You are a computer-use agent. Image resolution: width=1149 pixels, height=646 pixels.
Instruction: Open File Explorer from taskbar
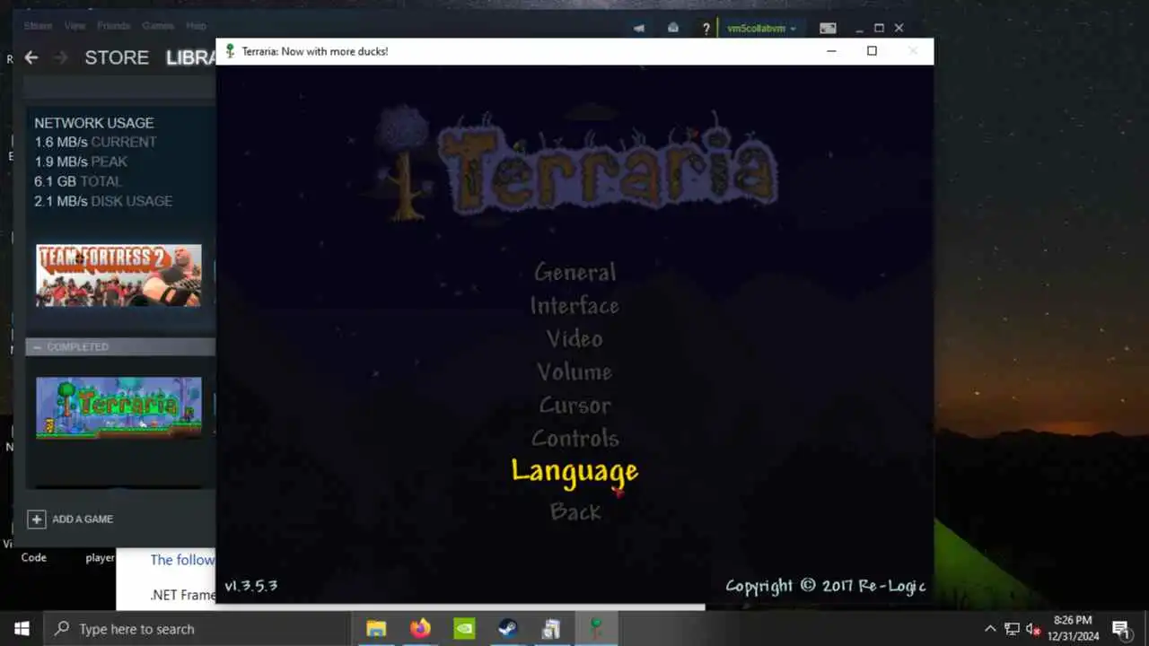(376, 629)
